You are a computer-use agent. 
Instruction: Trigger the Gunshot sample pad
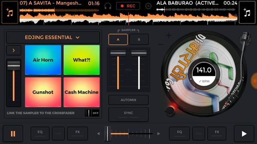click(43, 92)
